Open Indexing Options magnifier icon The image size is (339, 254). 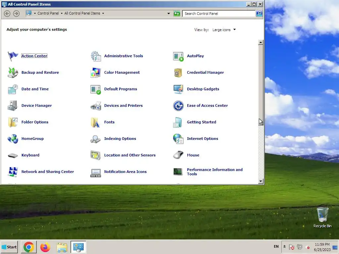[x=96, y=139]
